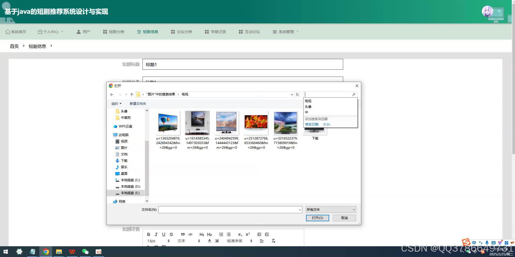The width and height of the screenshot is (515, 257).
Task: Go up one folder level in dialog
Action: click(132, 94)
